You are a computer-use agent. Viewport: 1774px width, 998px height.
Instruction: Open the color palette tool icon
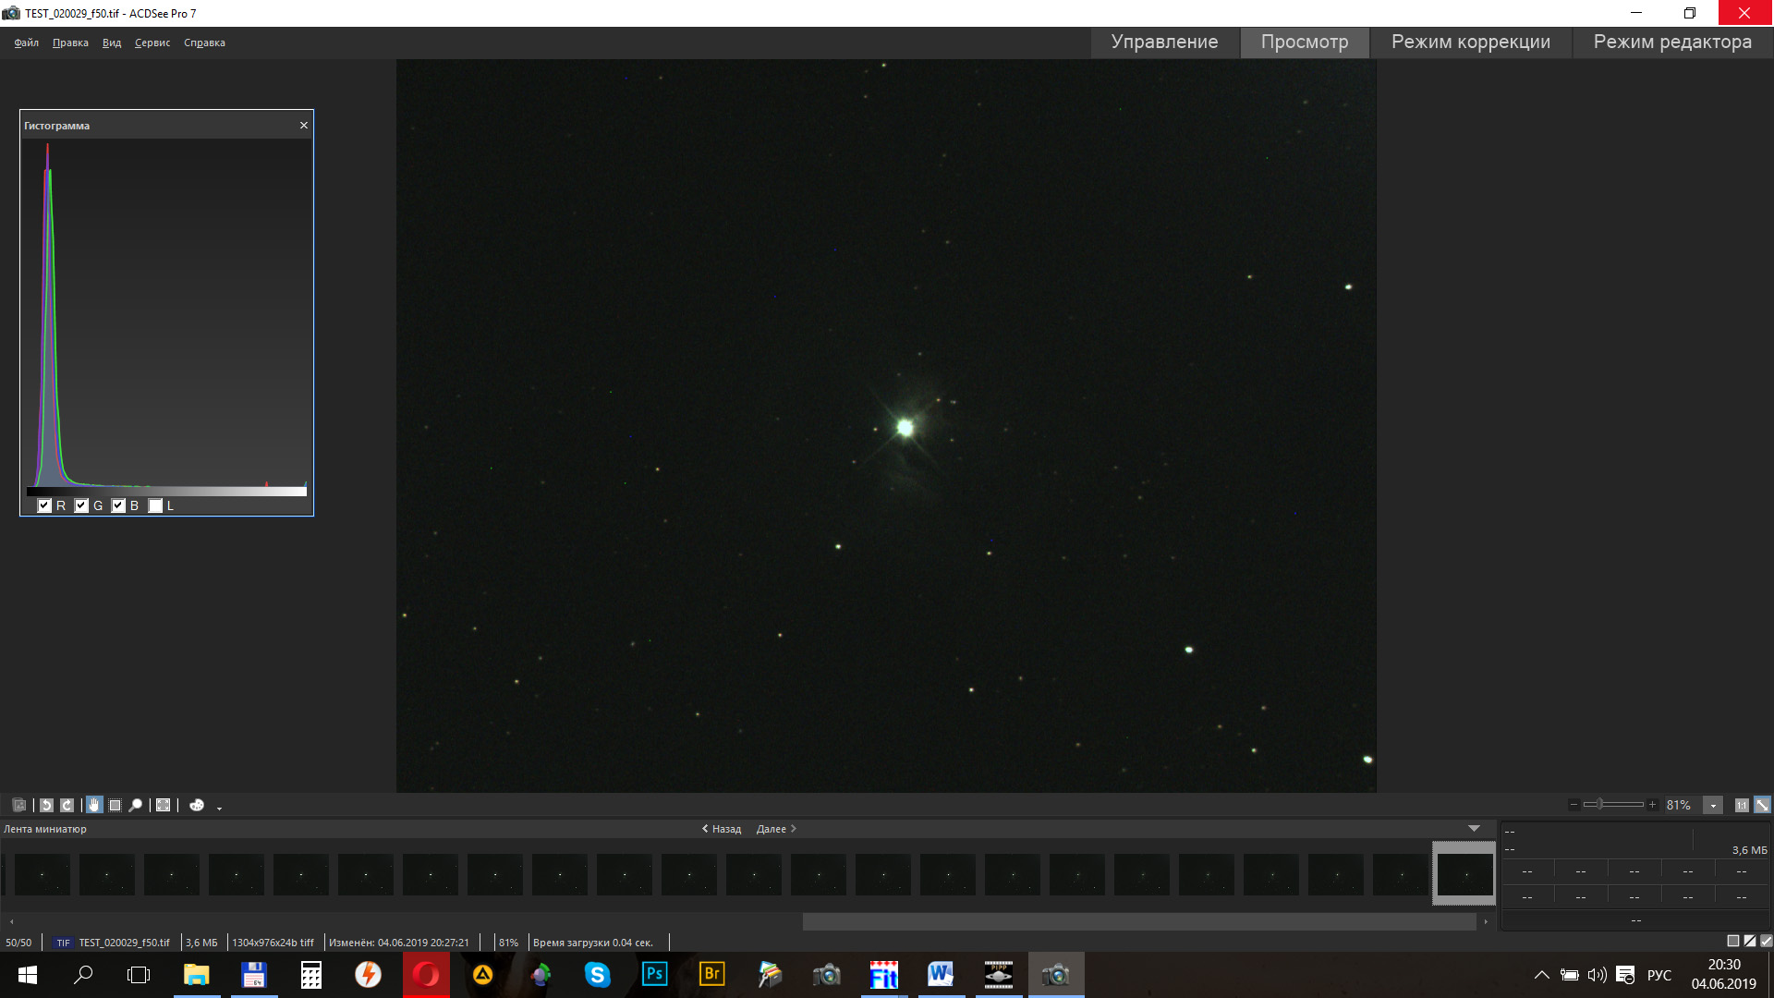[x=196, y=805]
